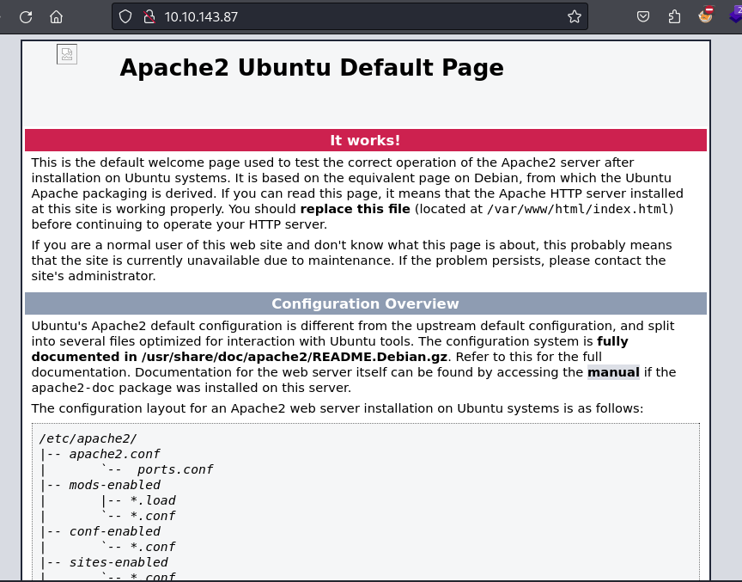Open the manual link
The image size is (742, 582).
click(x=613, y=372)
